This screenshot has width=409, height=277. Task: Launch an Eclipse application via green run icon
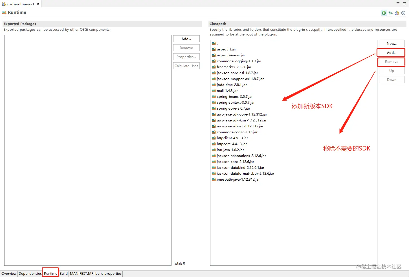384,13
